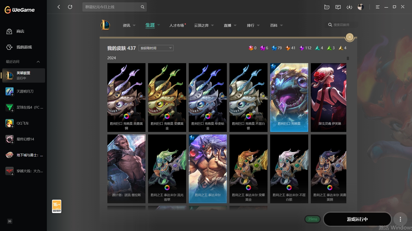Open the 生涯 tab

click(x=150, y=25)
